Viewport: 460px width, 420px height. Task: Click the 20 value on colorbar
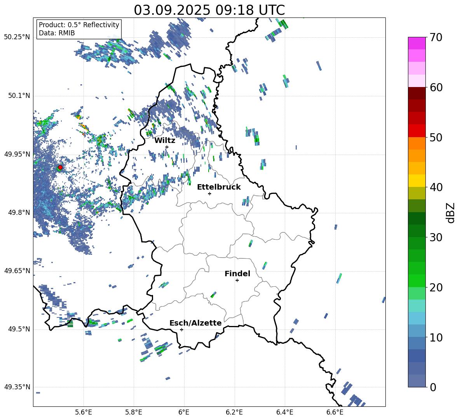436,288
